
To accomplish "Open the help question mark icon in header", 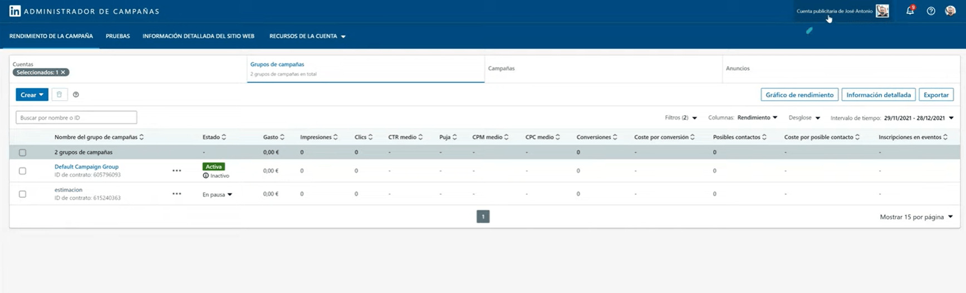I will [x=931, y=11].
